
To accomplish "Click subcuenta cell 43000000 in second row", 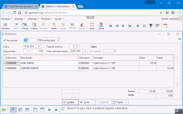I will 13,68.
